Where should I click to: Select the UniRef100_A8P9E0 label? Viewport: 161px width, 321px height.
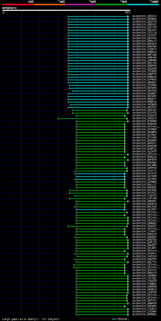pos(144,201)
